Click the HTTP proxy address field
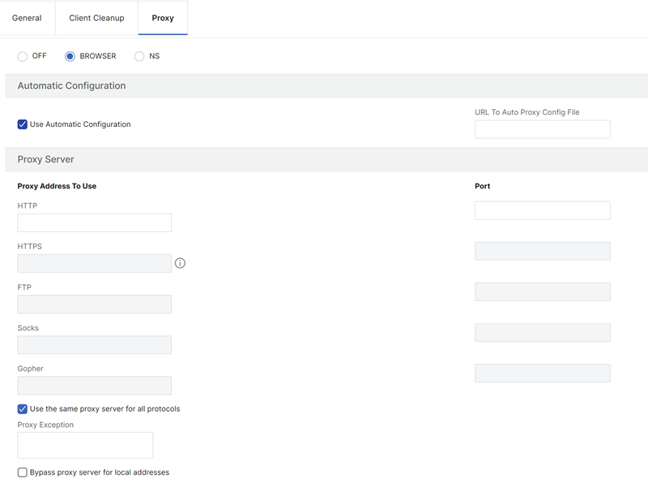 click(x=94, y=223)
